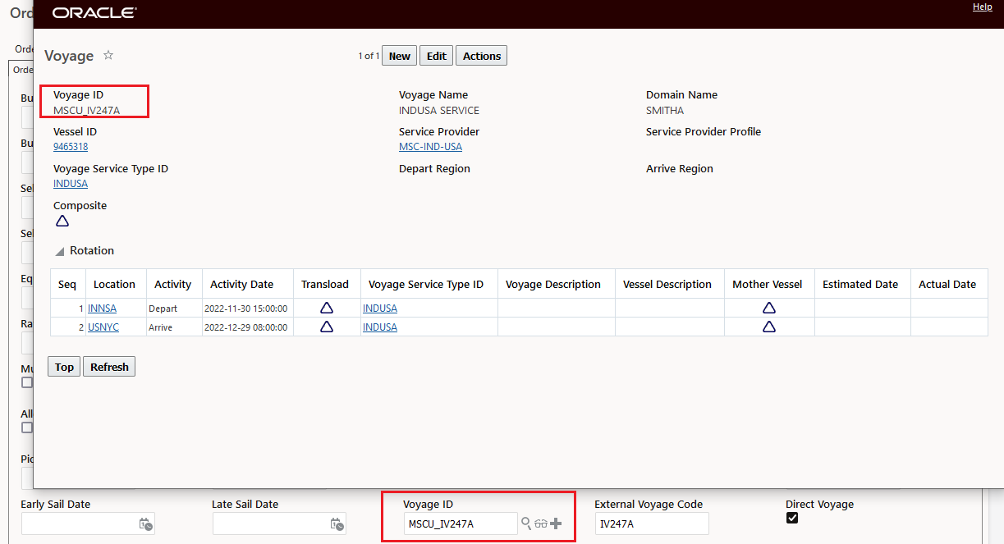The width and height of the screenshot is (1004, 544).
Task: Collapse the Rotation section
Action: [60, 251]
